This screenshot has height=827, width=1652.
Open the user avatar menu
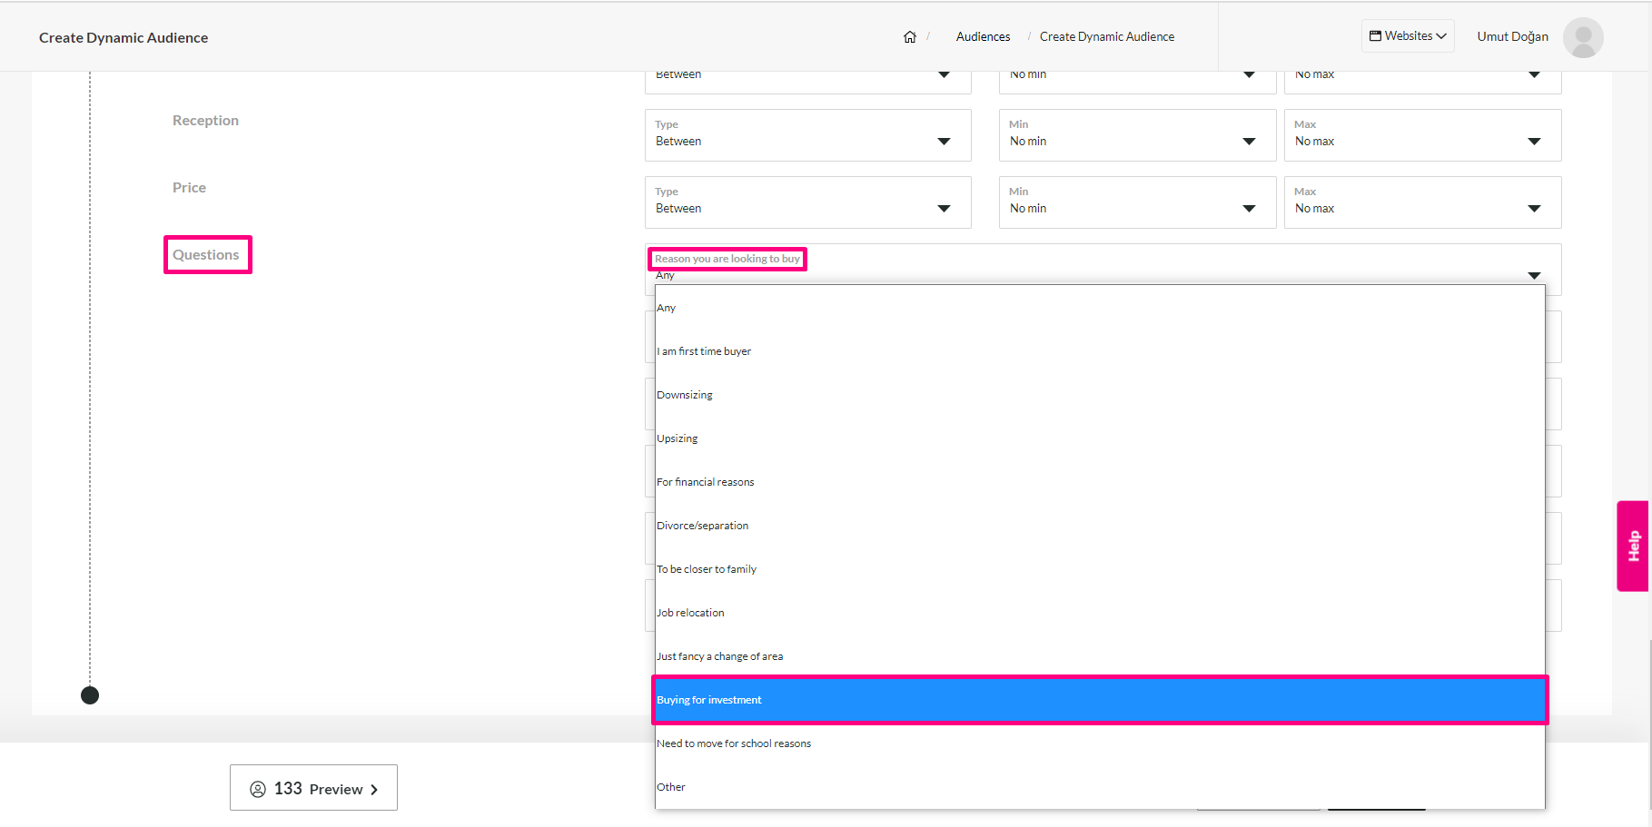(x=1583, y=37)
